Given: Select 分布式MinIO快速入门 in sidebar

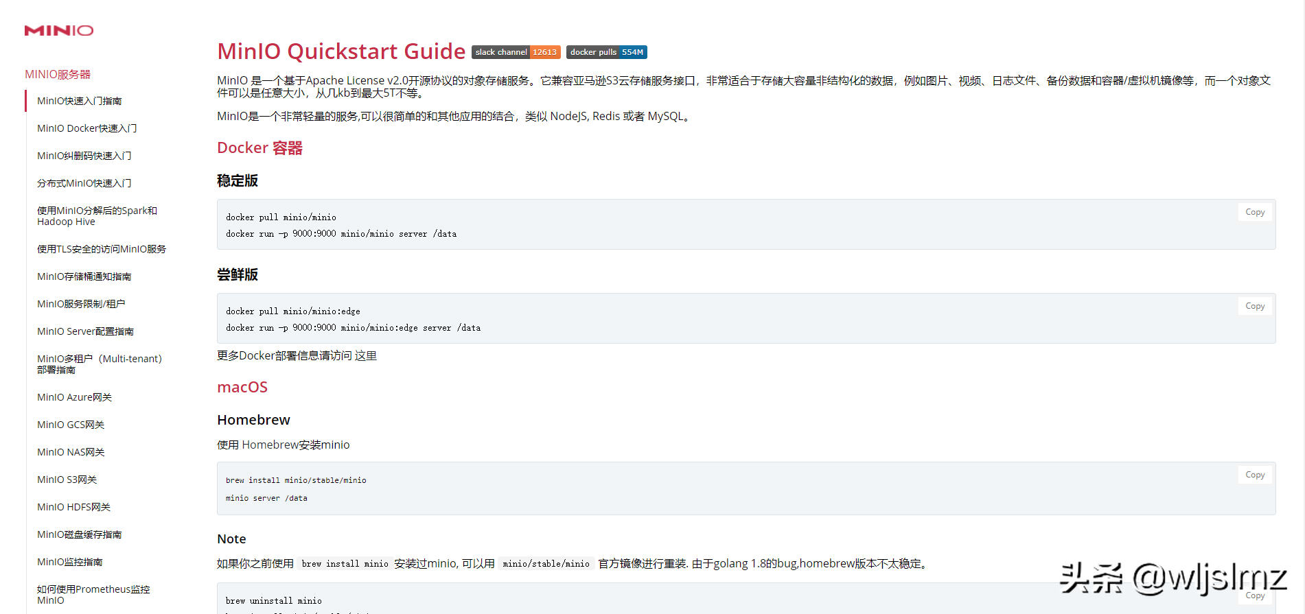Looking at the screenshot, I should point(84,183).
